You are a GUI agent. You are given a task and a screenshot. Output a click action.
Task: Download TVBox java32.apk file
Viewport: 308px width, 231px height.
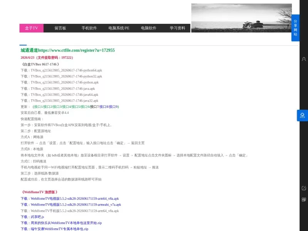pos(64,101)
